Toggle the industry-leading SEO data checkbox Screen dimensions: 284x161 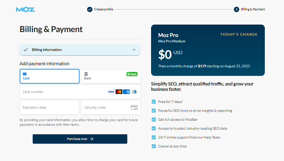point(154,128)
